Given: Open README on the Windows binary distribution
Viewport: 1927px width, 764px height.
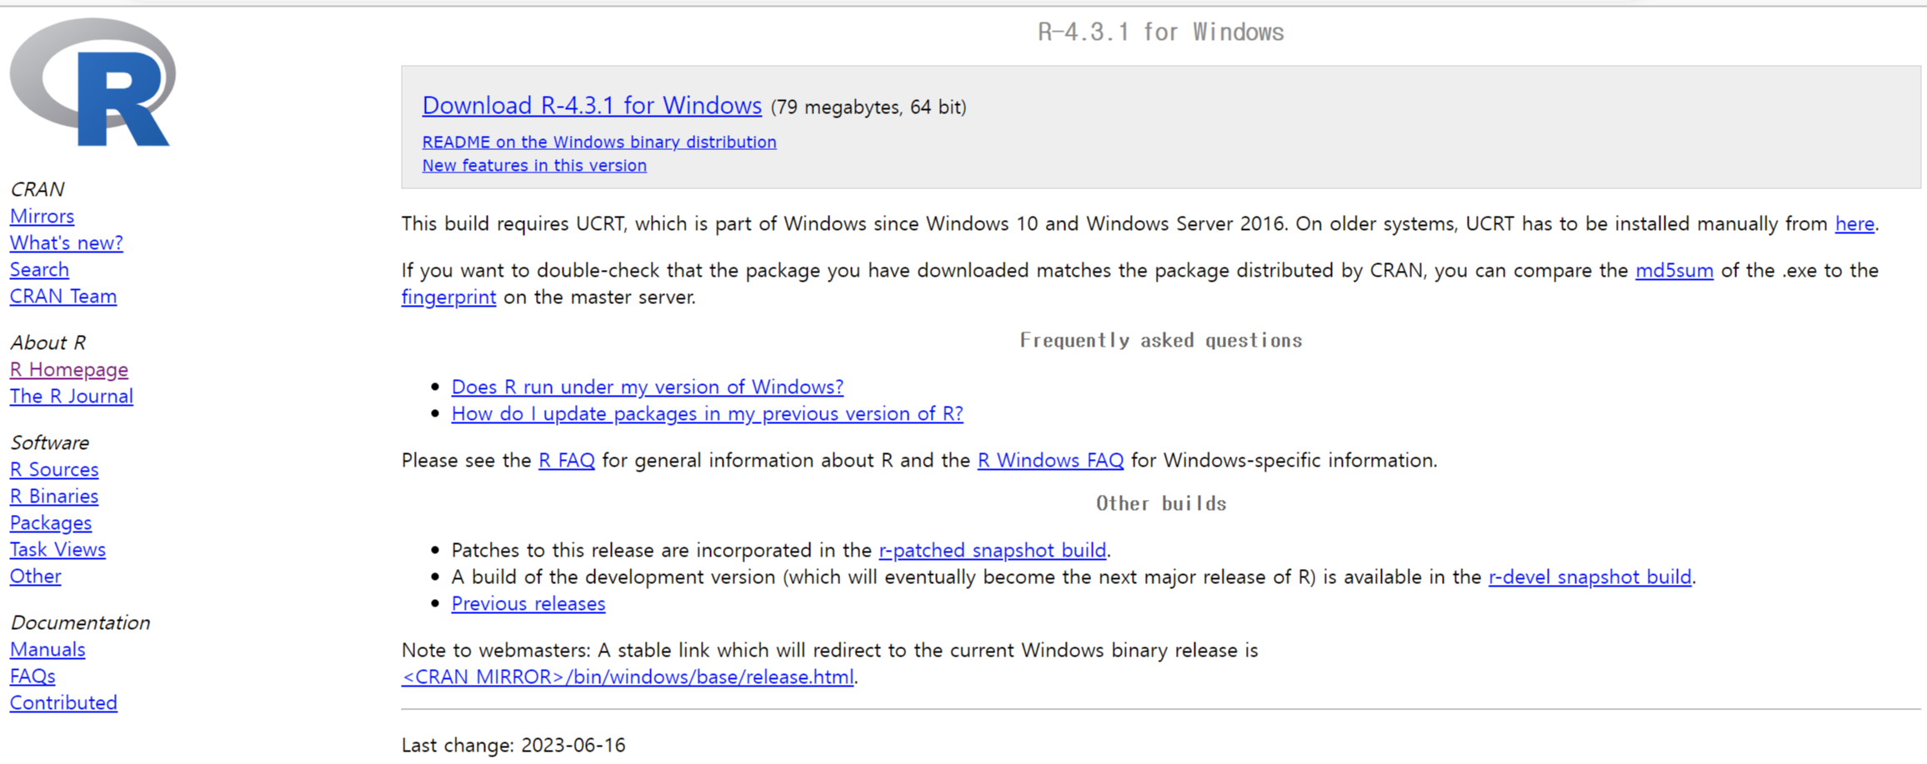Looking at the screenshot, I should [x=599, y=142].
